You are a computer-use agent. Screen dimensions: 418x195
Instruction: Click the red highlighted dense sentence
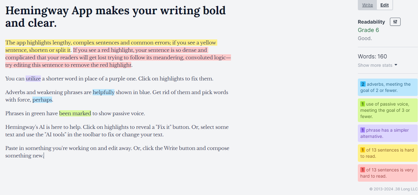coord(125,57)
